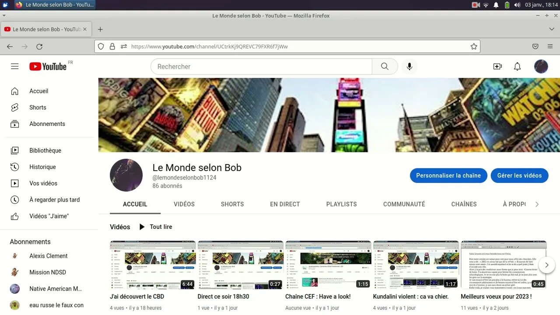Open the Create video camera icon
Viewport: 560px width, 315px height.
(x=497, y=66)
